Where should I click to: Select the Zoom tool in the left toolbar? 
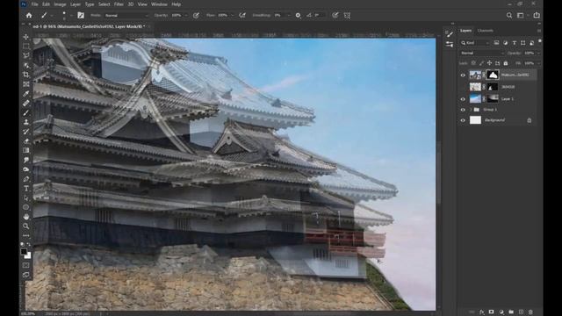click(x=26, y=226)
